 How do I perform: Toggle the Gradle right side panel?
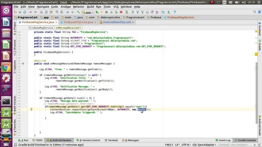click(260, 45)
